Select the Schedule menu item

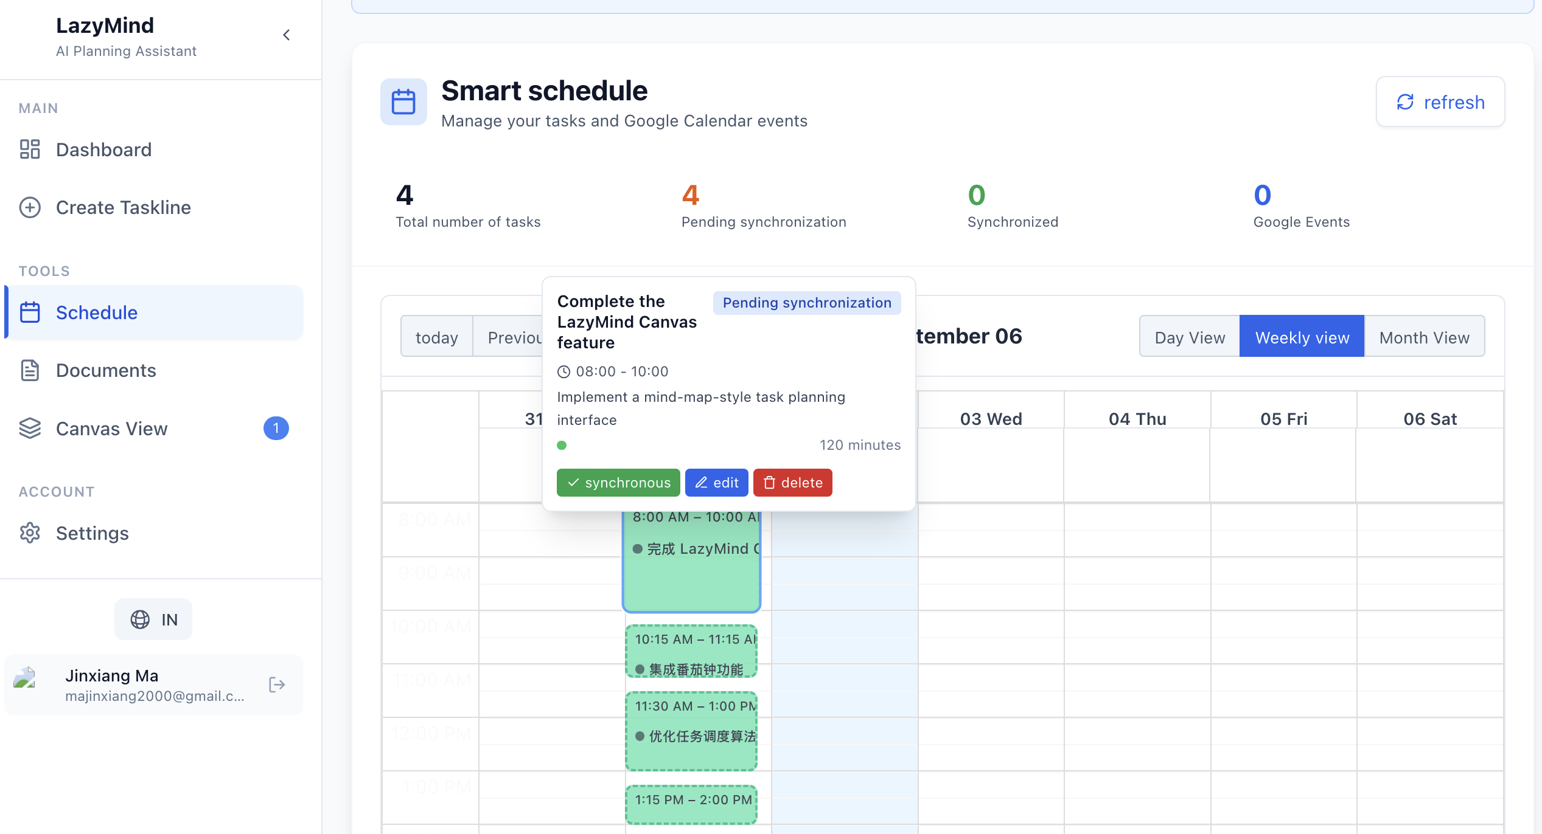[x=153, y=312]
